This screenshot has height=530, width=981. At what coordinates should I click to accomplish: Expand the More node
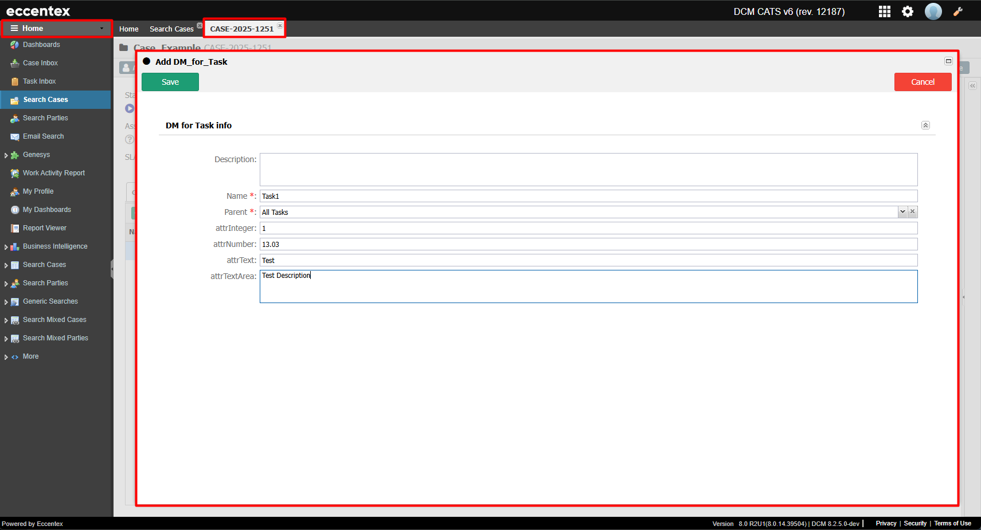[6, 357]
